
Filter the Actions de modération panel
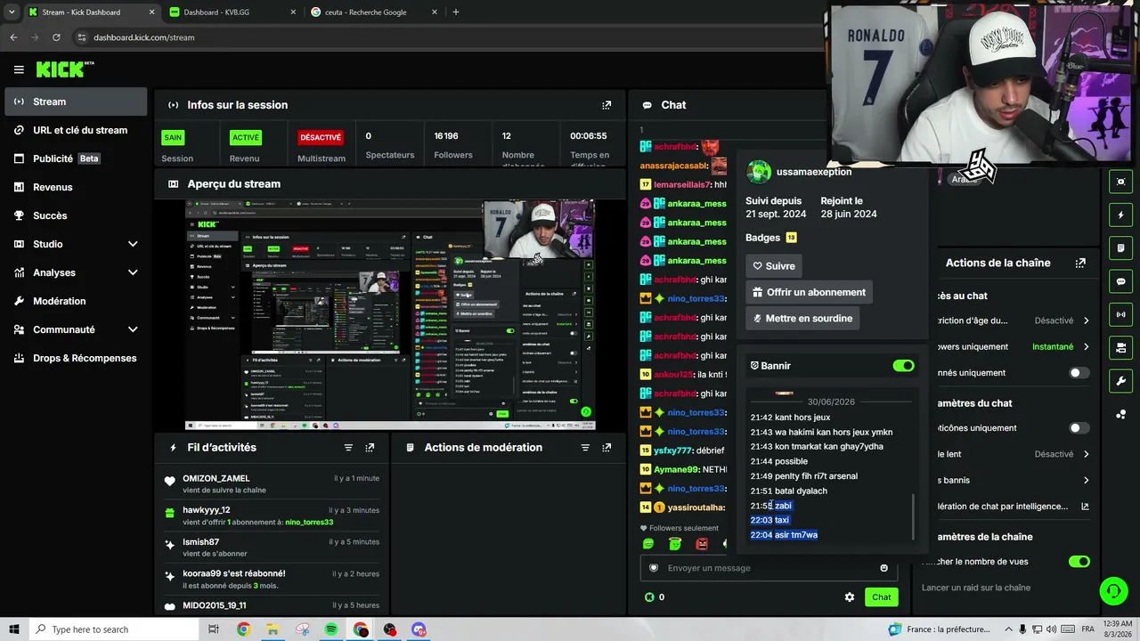[x=585, y=448]
